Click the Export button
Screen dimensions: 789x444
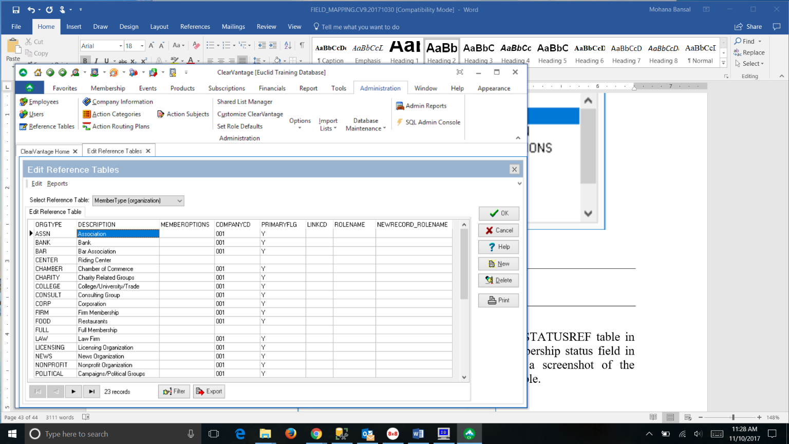(x=209, y=392)
